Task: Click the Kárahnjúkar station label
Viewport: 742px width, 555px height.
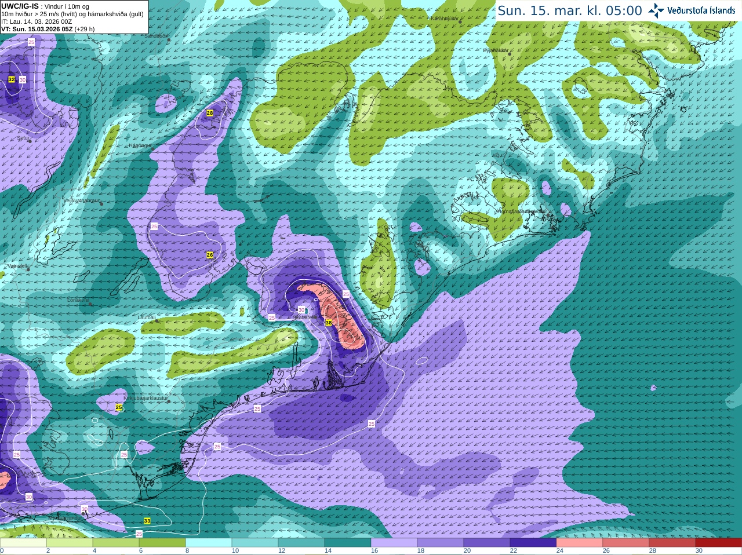Action: (x=445, y=19)
